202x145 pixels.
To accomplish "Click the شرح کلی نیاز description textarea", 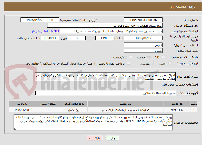I will point(105,77).
